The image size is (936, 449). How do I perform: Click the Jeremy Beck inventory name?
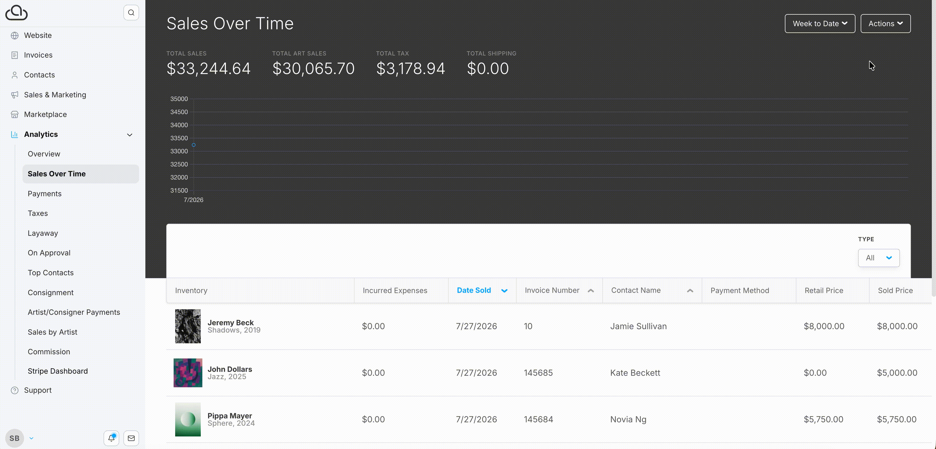(x=230, y=322)
